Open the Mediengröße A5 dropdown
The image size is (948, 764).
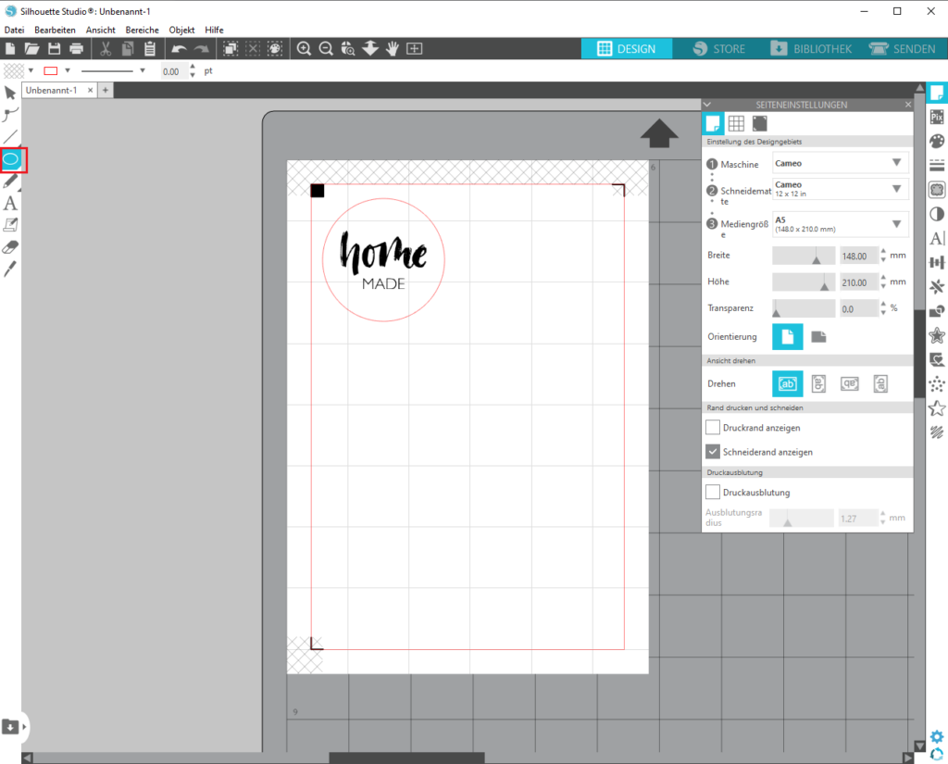point(840,224)
